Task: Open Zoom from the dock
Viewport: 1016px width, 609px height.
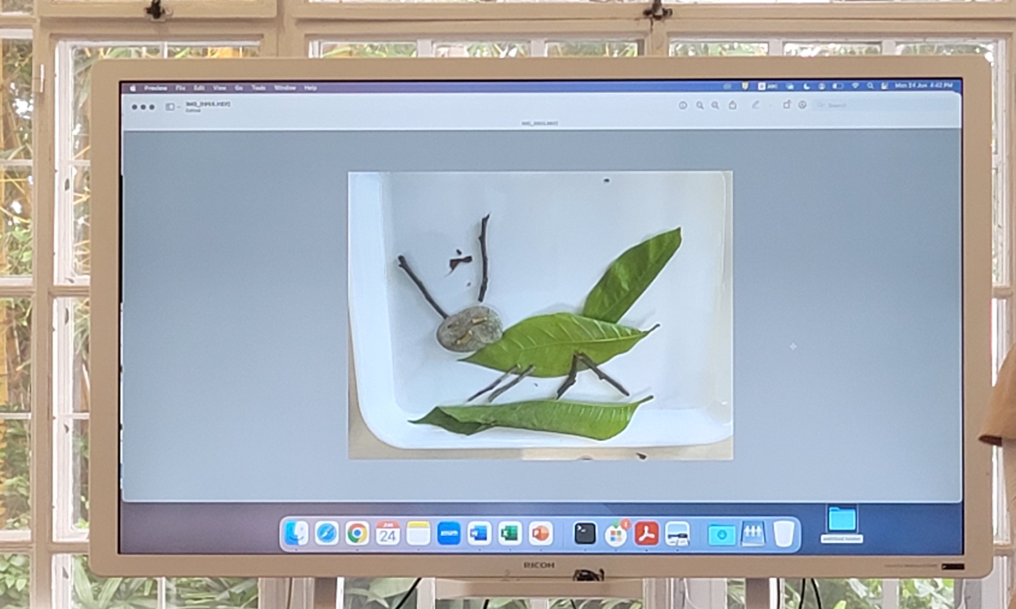Action: [x=449, y=534]
